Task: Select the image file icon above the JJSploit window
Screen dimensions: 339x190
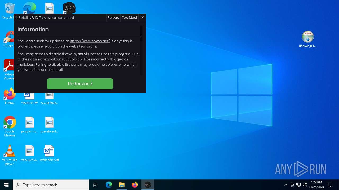Action: [50, 8]
